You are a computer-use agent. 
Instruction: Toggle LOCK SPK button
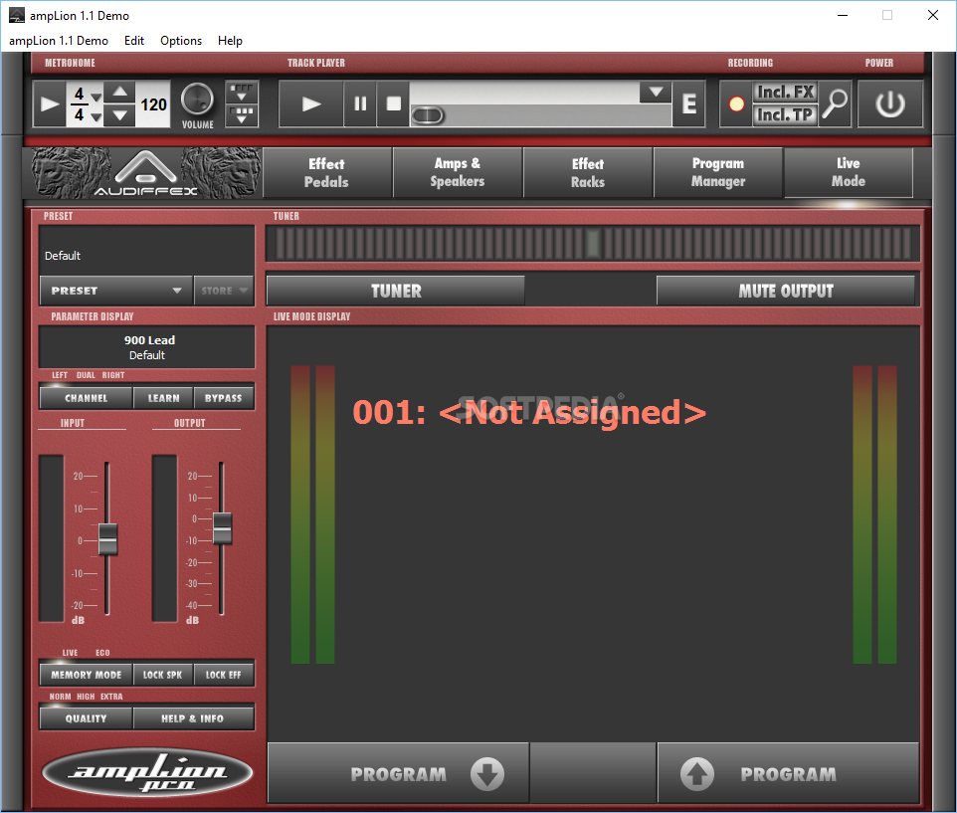tap(163, 675)
